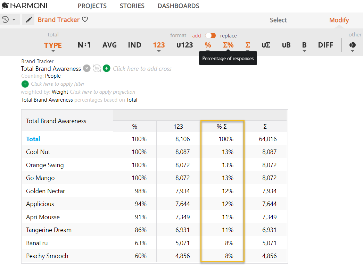The image size is (363, 265).
Task: Select the Go Mango row
Action: click(x=40, y=178)
